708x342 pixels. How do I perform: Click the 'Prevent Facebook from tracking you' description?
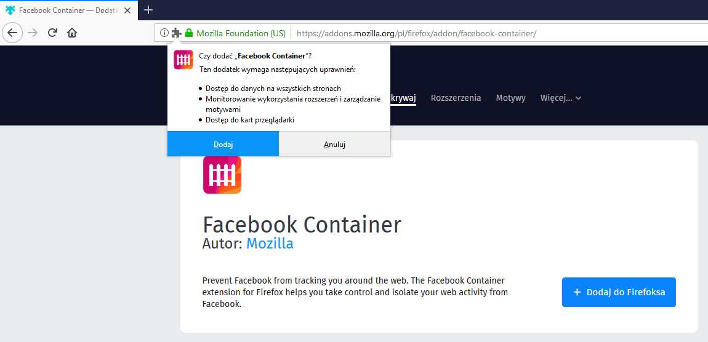[x=355, y=292]
